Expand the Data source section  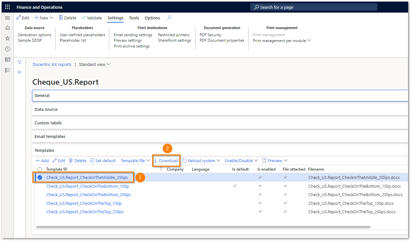click(x=220, y=110)
